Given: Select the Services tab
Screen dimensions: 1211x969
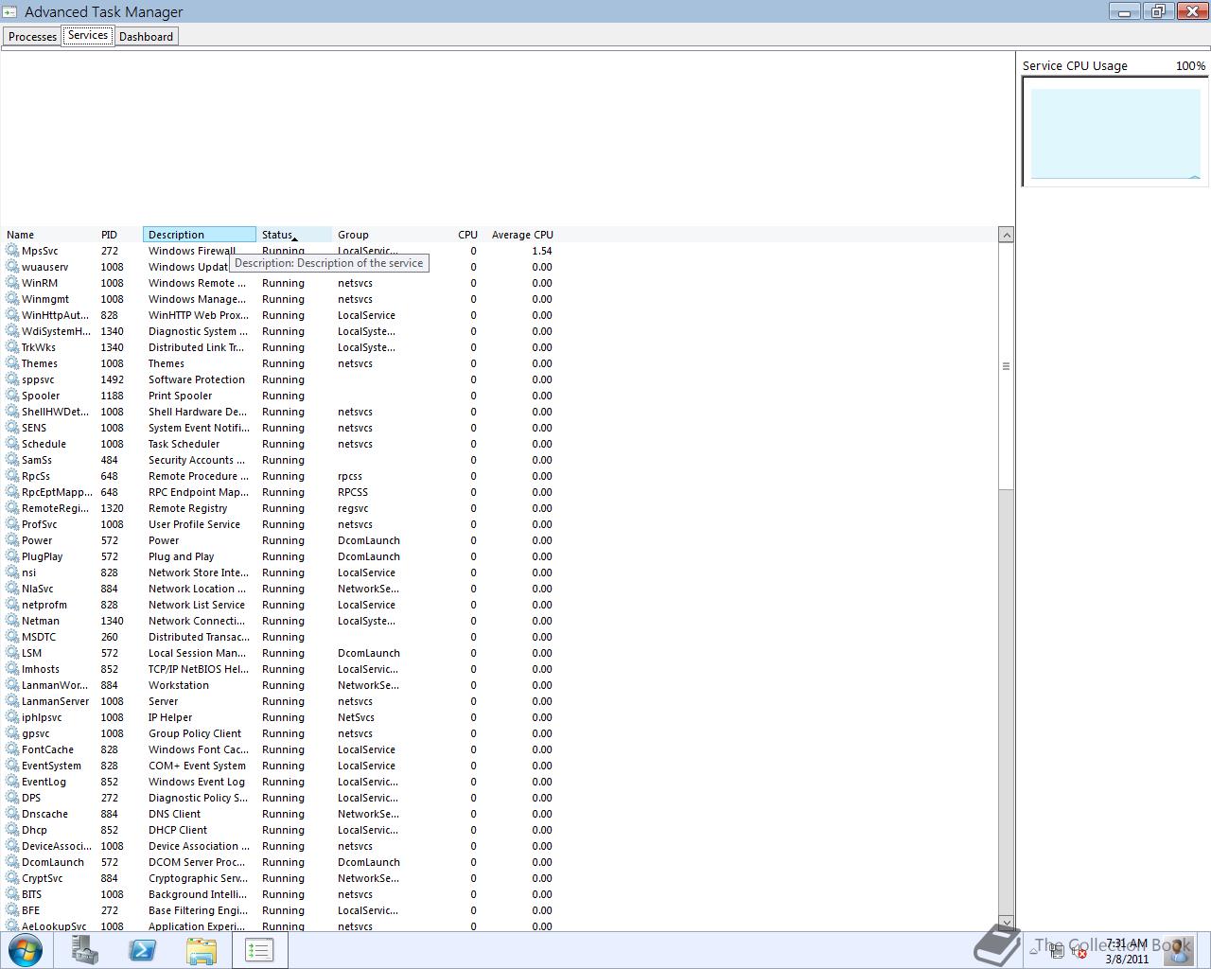Looking at the screenshot, I should point(88,35).
